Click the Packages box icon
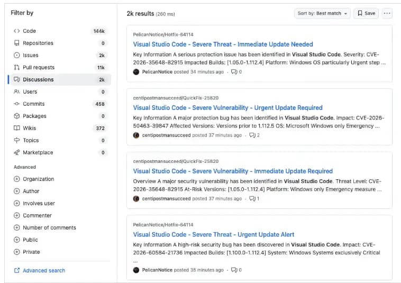Image resolution: width=401 pixels, height=283 pixels. (16, 116)
